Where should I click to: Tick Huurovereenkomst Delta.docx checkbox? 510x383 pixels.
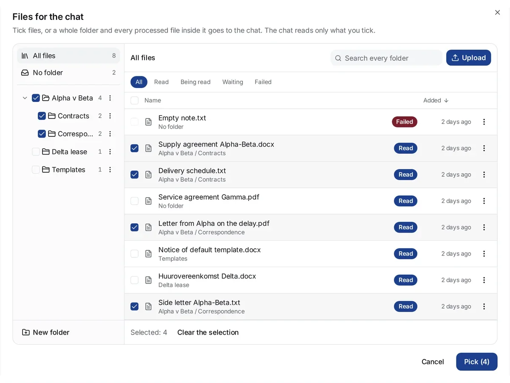134,280
